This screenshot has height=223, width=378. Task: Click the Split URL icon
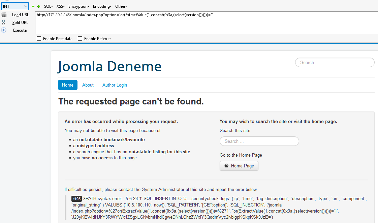[4, 23]
